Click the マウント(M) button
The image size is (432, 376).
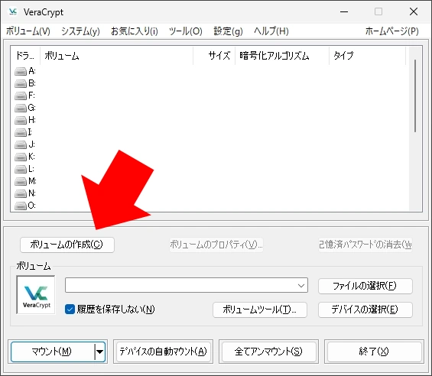click(52, 352)
